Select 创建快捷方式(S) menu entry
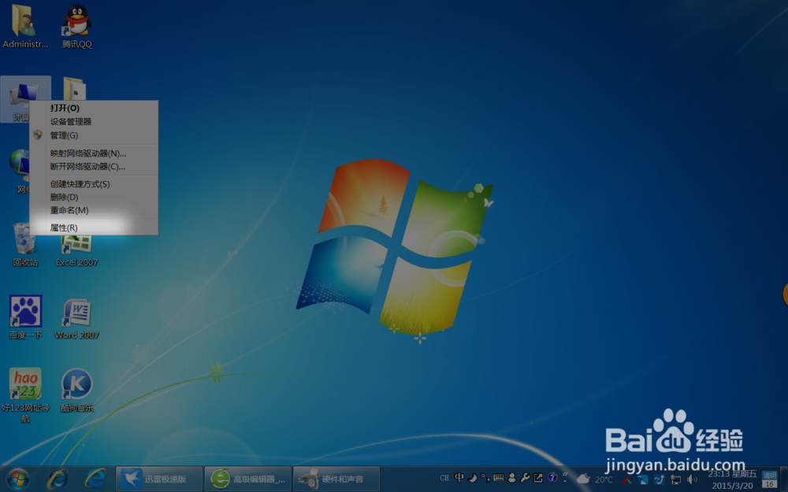Screen dimensions: 788x492 click(x=94, y=183)
